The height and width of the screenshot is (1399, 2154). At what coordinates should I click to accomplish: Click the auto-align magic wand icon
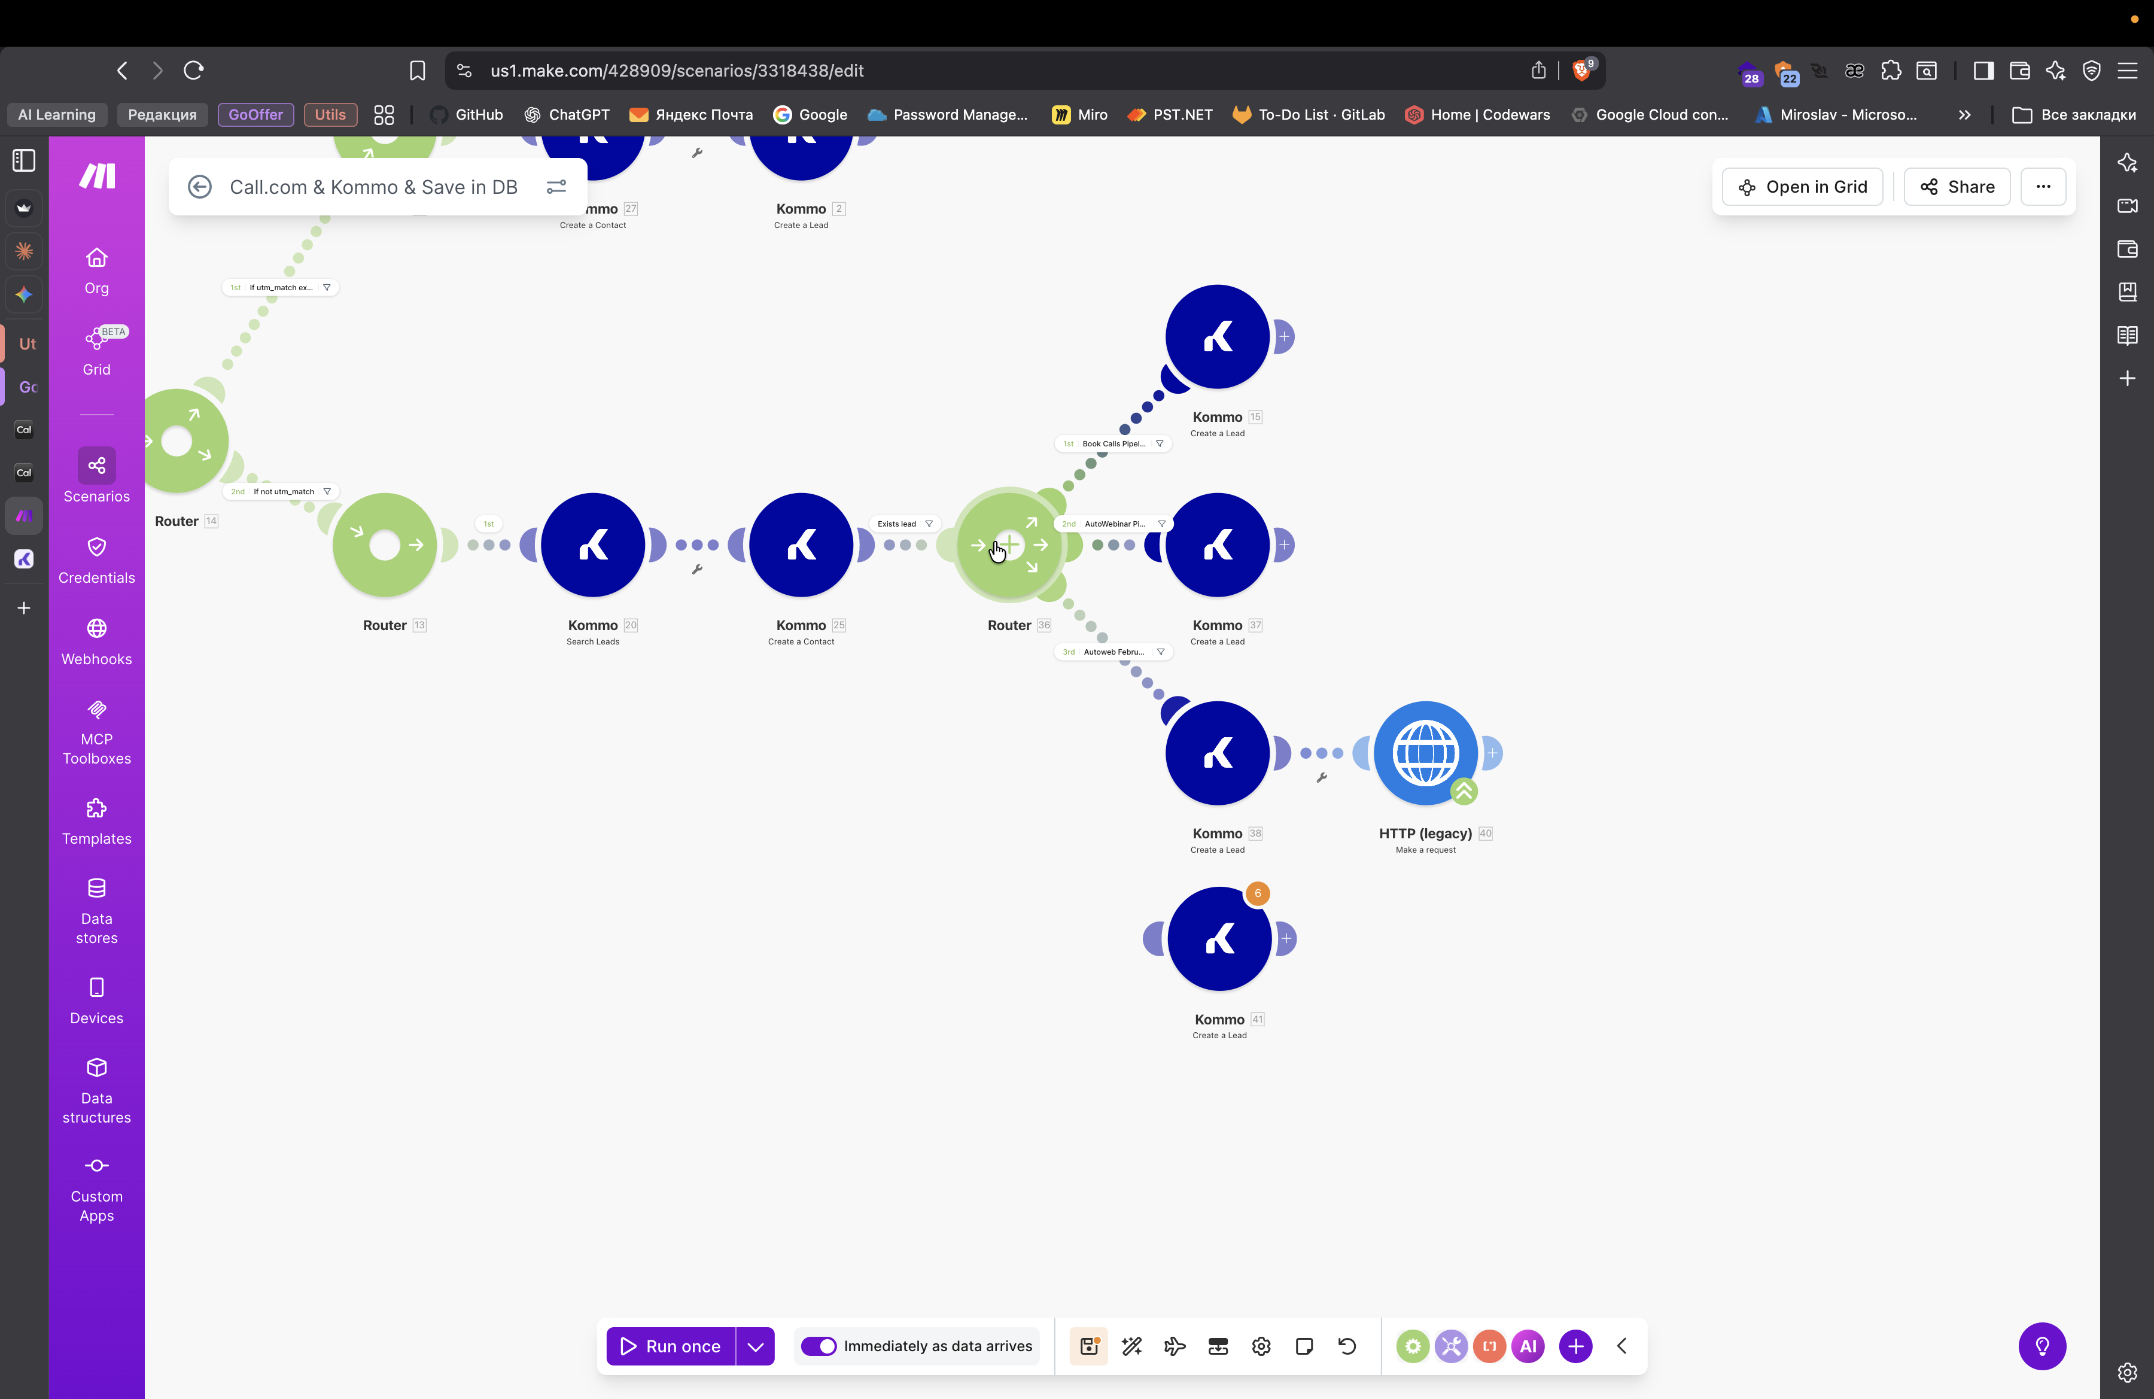(1132, 1346)
